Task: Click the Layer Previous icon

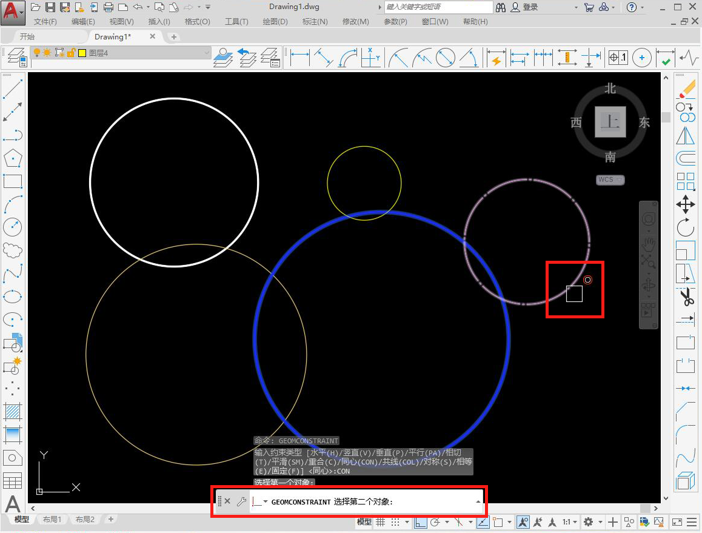Action: [x=247, y=58]
